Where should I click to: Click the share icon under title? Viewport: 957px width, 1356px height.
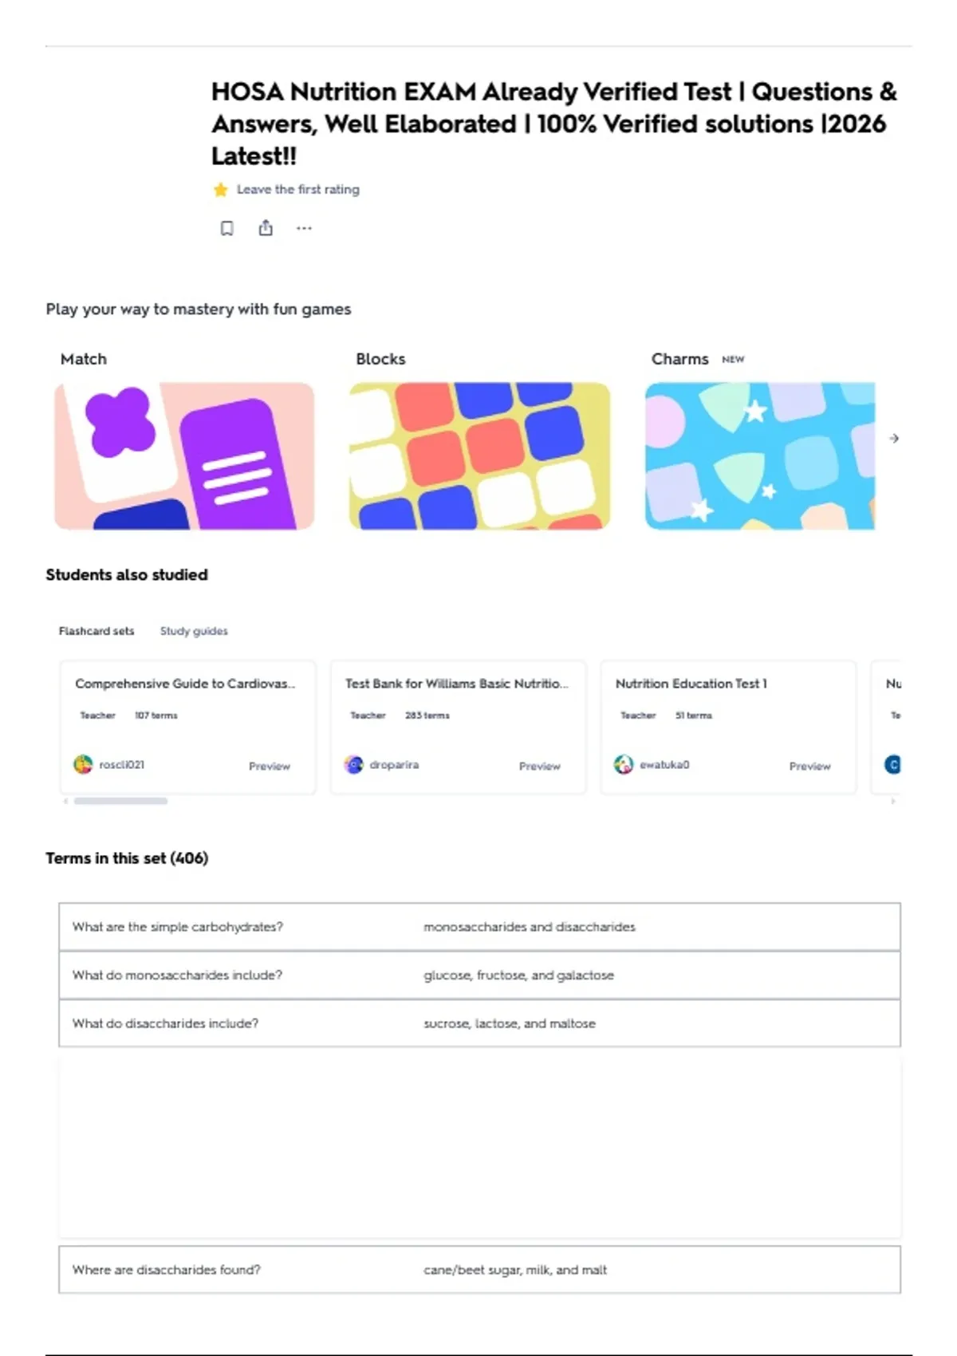click(266, 228)
